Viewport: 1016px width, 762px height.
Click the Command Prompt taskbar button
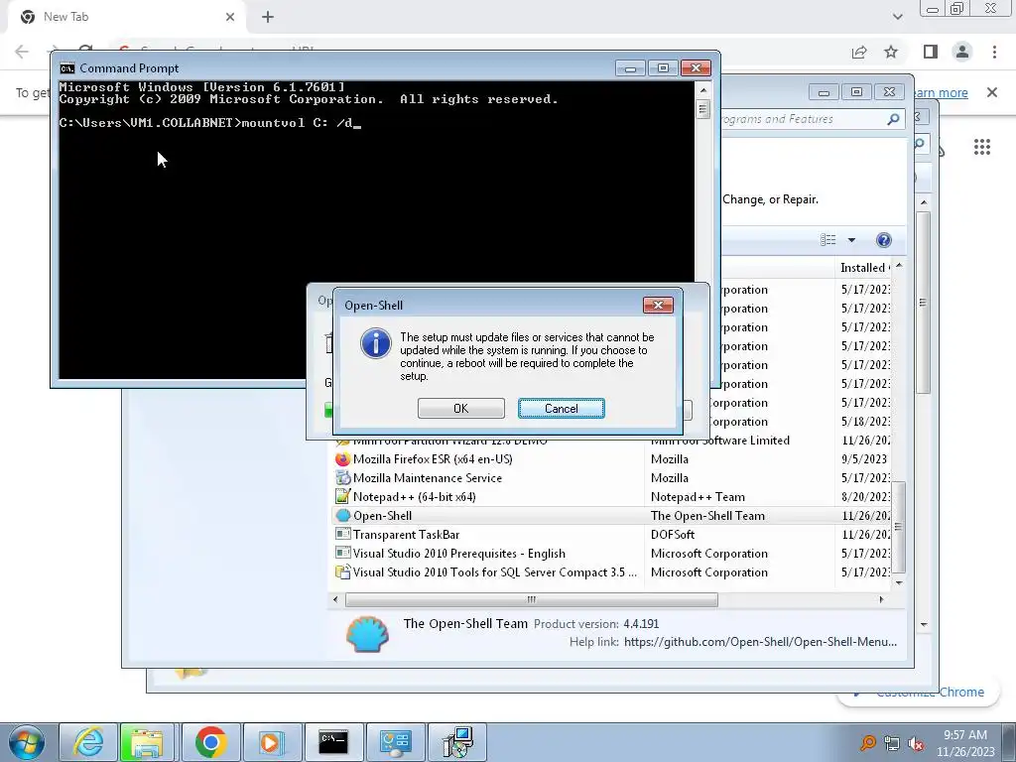click(333, 742)
